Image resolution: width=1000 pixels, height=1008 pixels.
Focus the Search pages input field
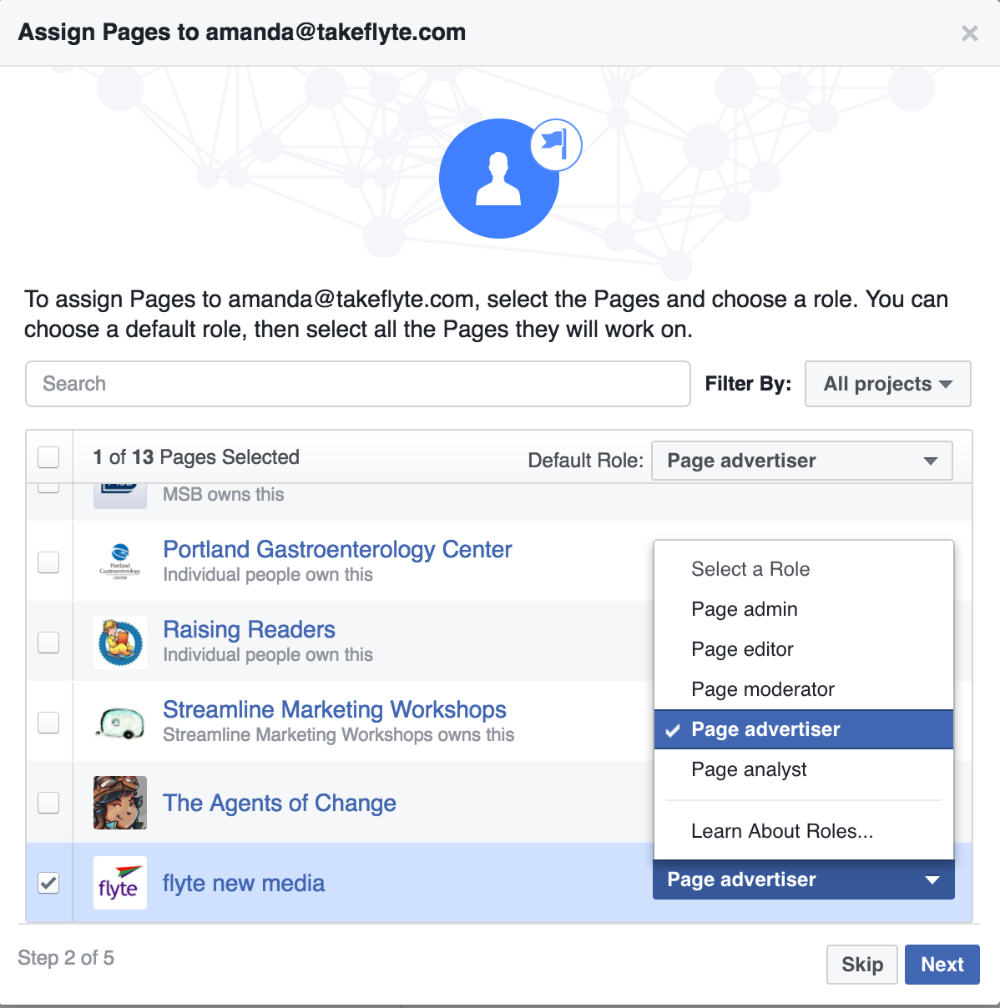click(x=358, y=384)
